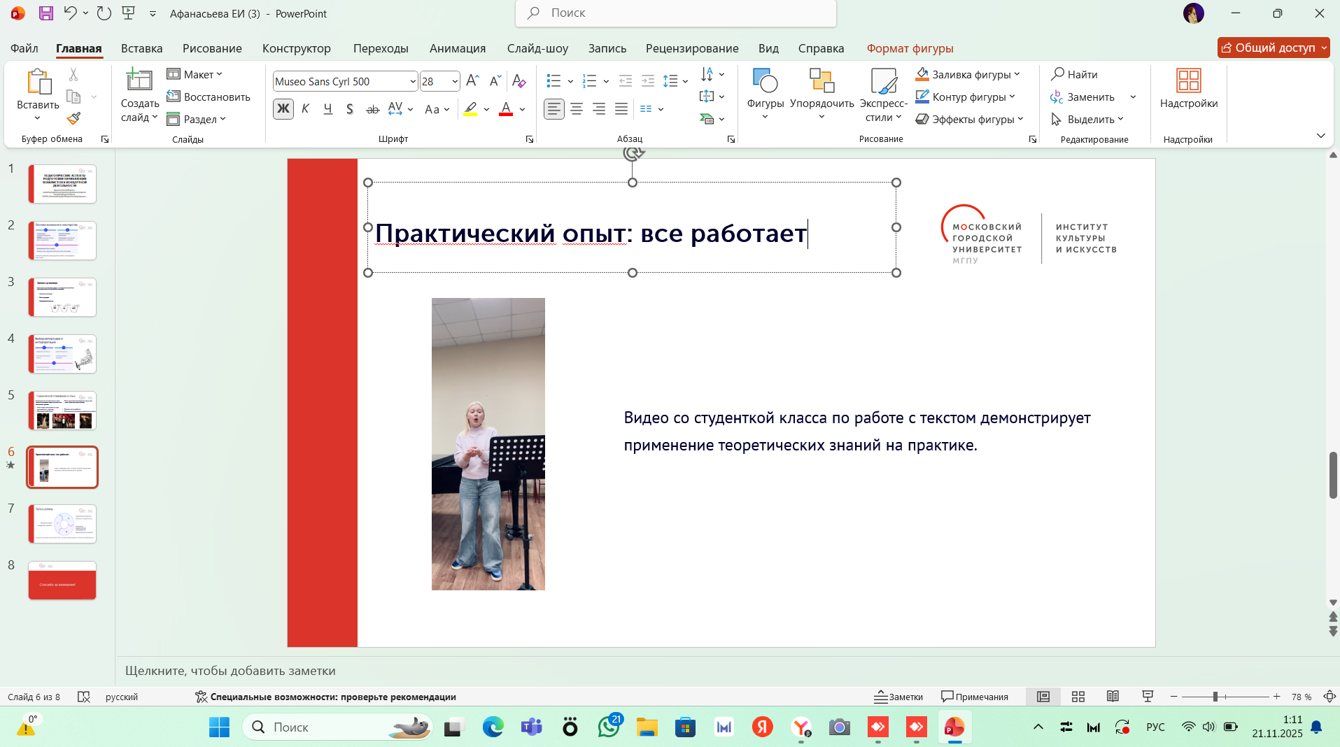Switch to Slide Sorter view icon
The image size is (1340, 747).
point(1078,697)
